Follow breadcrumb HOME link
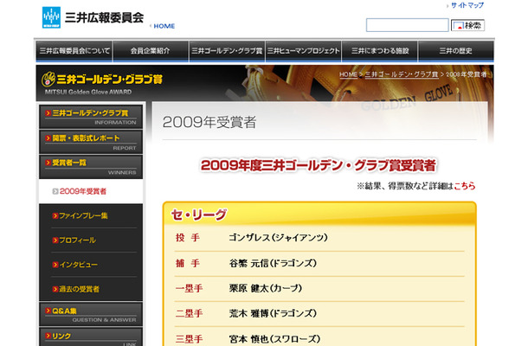 point(348,74)
